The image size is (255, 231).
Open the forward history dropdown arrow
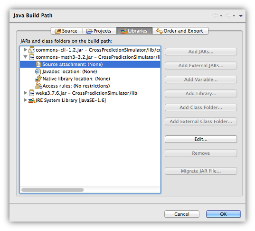[x=234, y=16]
